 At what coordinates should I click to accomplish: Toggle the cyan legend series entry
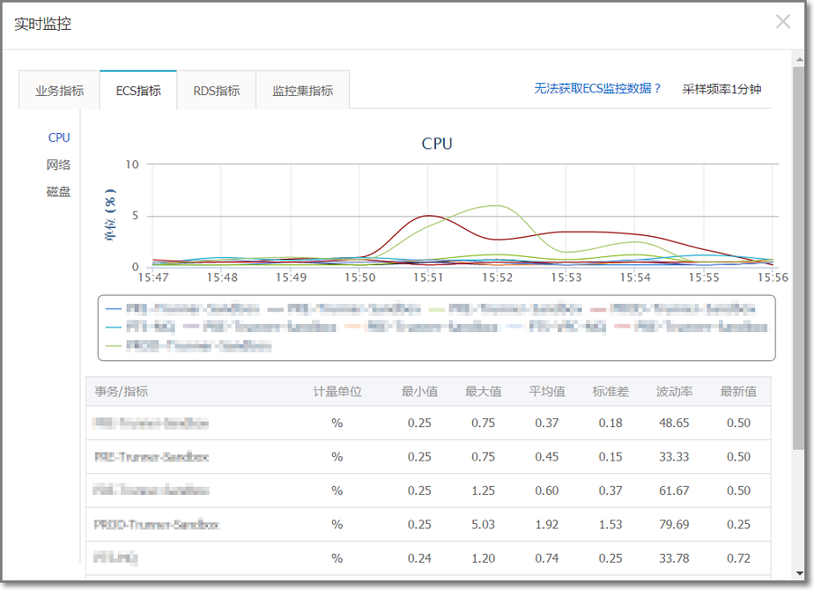[x=140, y=328]
